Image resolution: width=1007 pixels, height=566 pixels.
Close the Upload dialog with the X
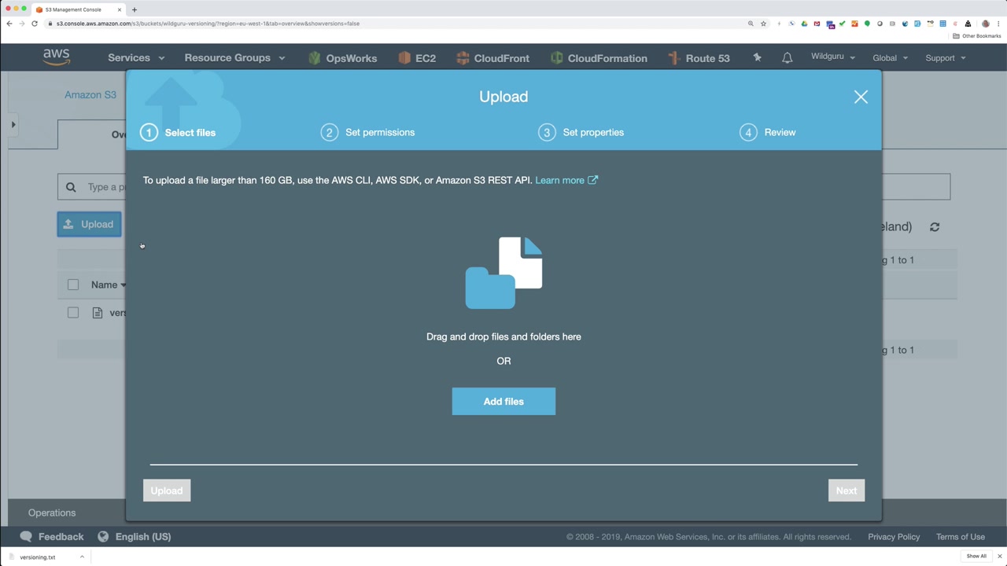tap(861, 97)
